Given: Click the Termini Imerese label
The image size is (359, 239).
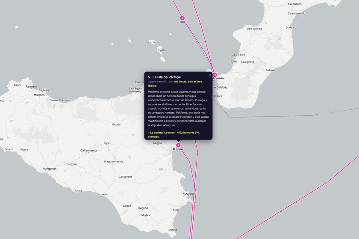Looking at the screenshot, I should (59, 100).
